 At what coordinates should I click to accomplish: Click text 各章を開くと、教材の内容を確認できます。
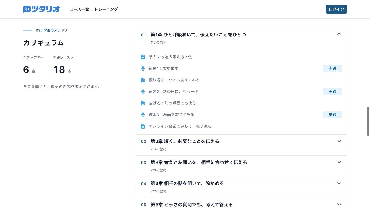(x=62, y=87)
